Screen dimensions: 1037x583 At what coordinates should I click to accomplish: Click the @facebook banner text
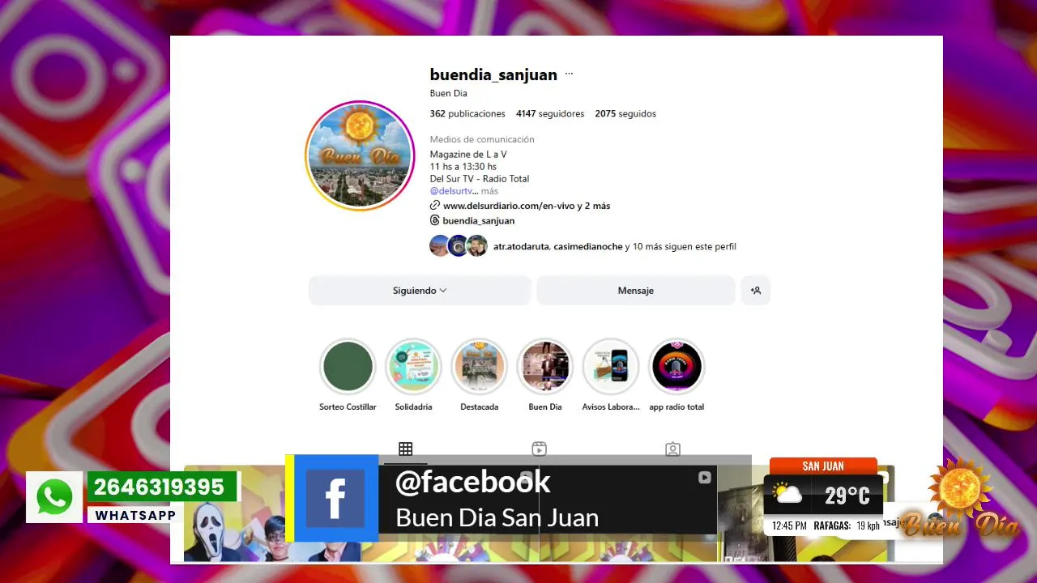coord(472,482)
